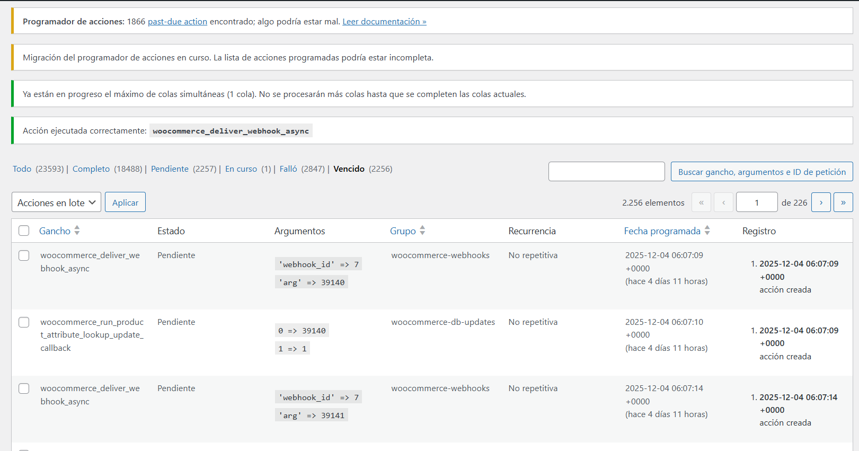The width and height of the screenshot is (859, 451).
Task: Tick the checkbox for arg 39141 row
Action: point(24,388)
